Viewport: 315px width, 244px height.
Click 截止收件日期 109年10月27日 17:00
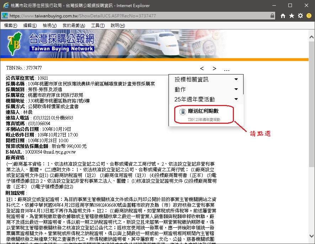coord(42,135)
